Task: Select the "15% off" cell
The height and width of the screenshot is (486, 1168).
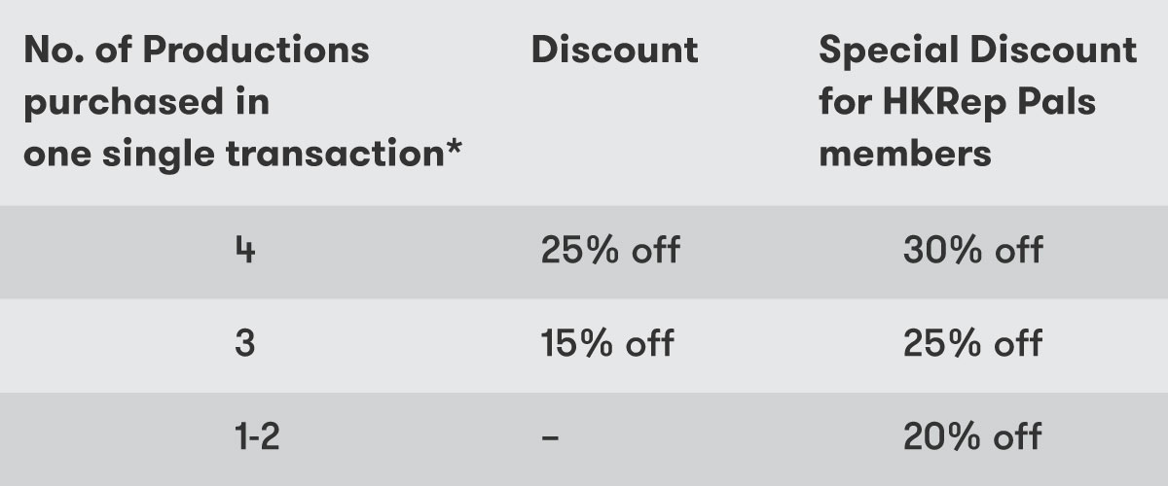Action: 607,343
